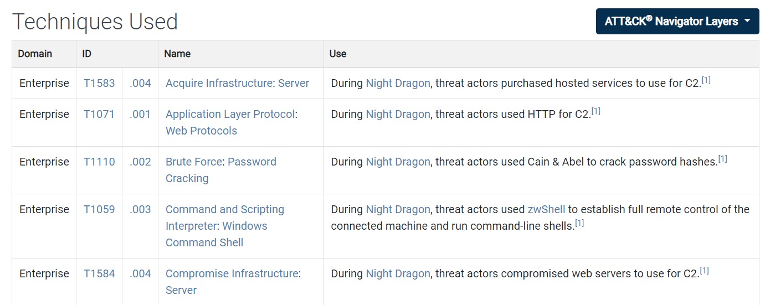Click citation [1] after Cain & Abel sentence
Image resolution: width=760 pixels, height=305 pixels.
(722, 159)
